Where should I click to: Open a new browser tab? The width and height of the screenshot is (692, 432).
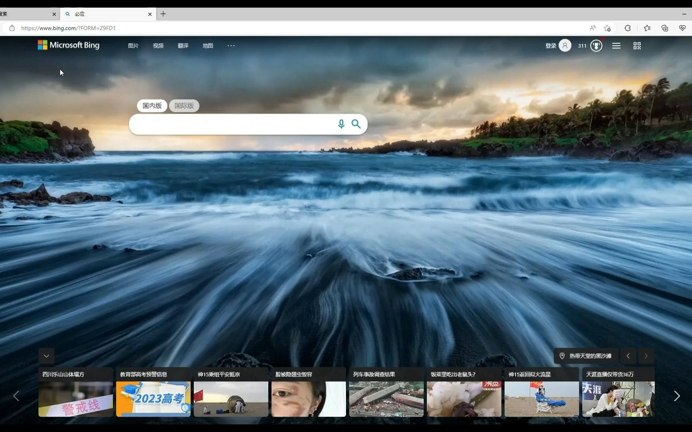[x=163, y=14]
